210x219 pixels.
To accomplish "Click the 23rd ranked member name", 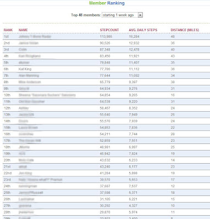I will pyautogui.click(x=41, y=180).
